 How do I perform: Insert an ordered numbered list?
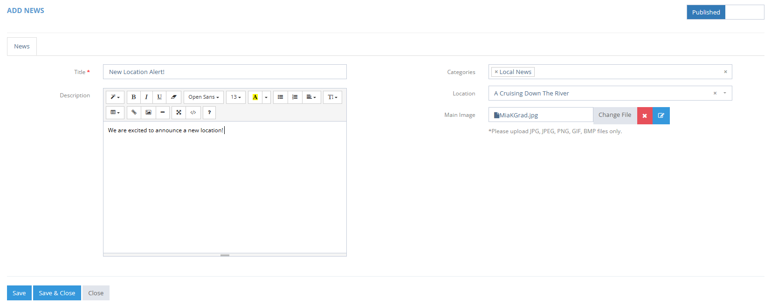295,97
